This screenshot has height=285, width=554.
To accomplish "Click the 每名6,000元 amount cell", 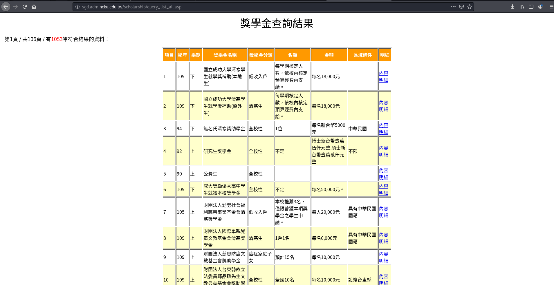I will point(329,238).
